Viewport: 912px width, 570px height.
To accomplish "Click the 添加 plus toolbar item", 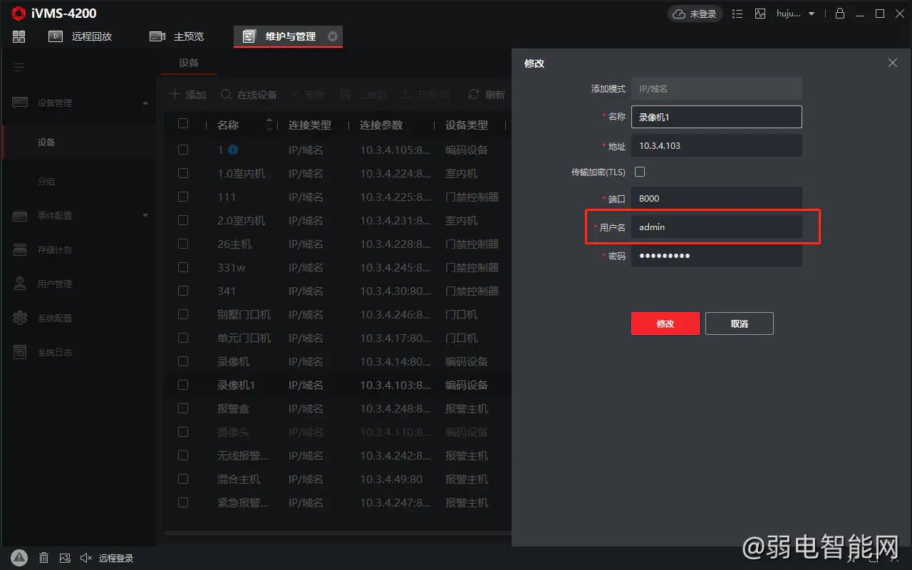I will pos(187,95).
